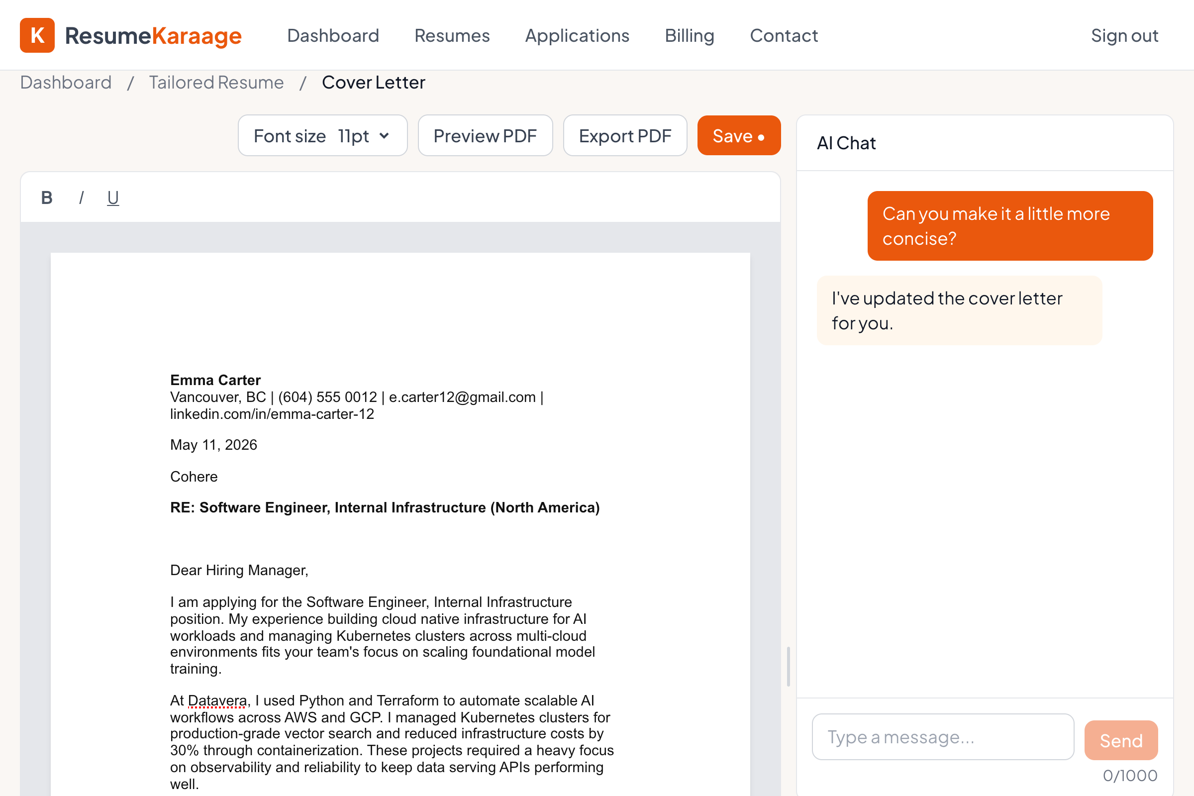Click the Export PDF button
The image size is (1194, 796).
pos(625,135)
